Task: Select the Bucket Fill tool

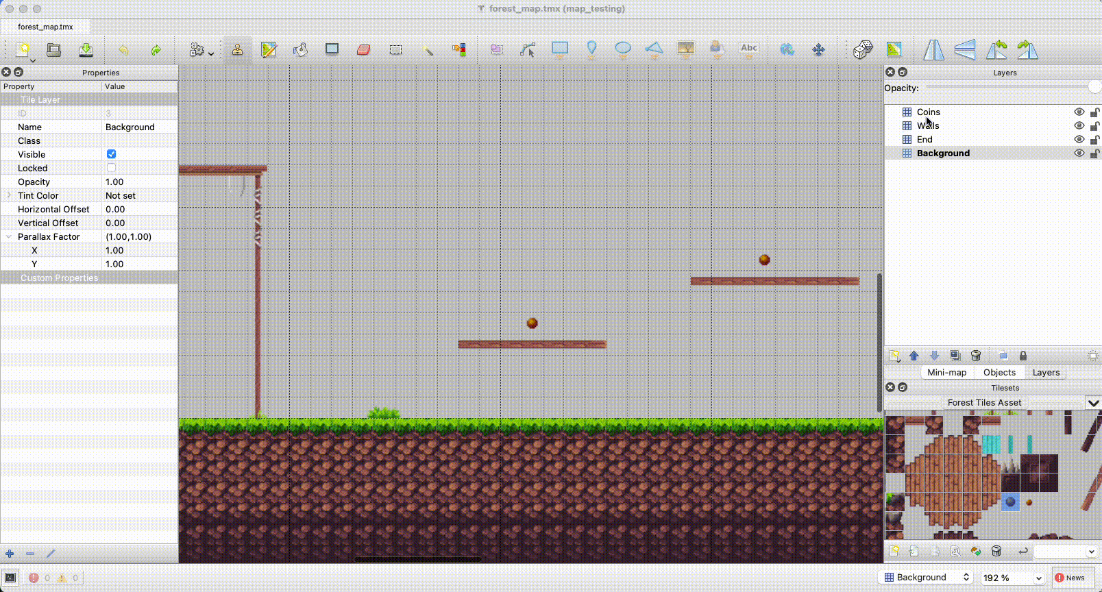Action: [x=300, y=50]
